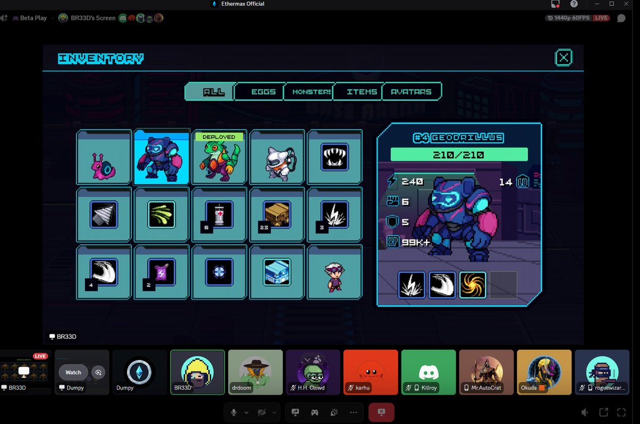The width and height of the screenshot is (640, 424).
Task: Select Okuda's participant tile
Action: [x=543, y=372]
